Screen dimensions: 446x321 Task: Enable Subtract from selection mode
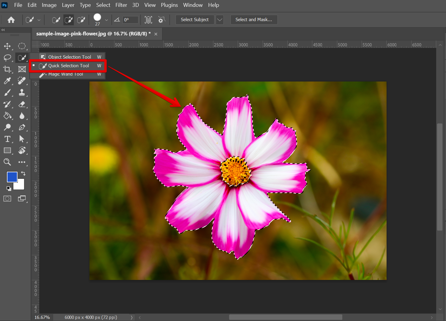pyautogui.click(x=81, y=20)
